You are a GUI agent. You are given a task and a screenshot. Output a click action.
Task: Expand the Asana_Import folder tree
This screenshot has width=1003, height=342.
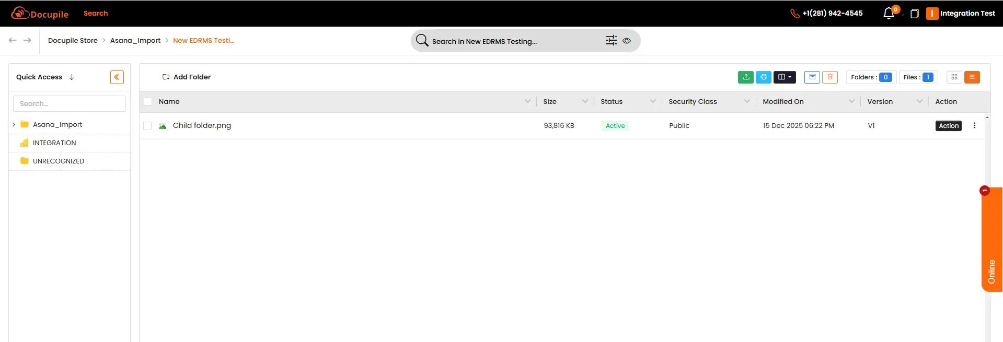click(x=14, y=125)
